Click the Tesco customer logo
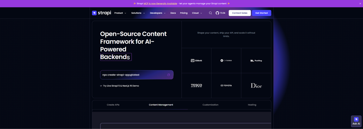 [196, 85]
